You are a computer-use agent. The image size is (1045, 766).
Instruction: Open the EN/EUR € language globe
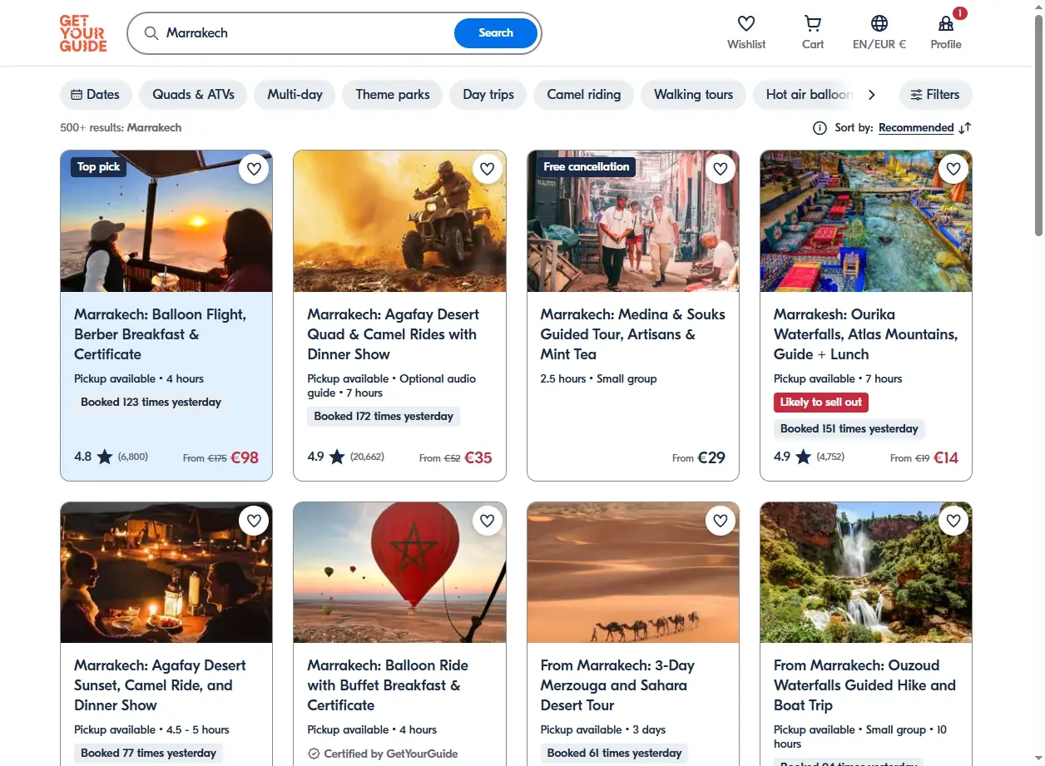[x=879, y=23]
